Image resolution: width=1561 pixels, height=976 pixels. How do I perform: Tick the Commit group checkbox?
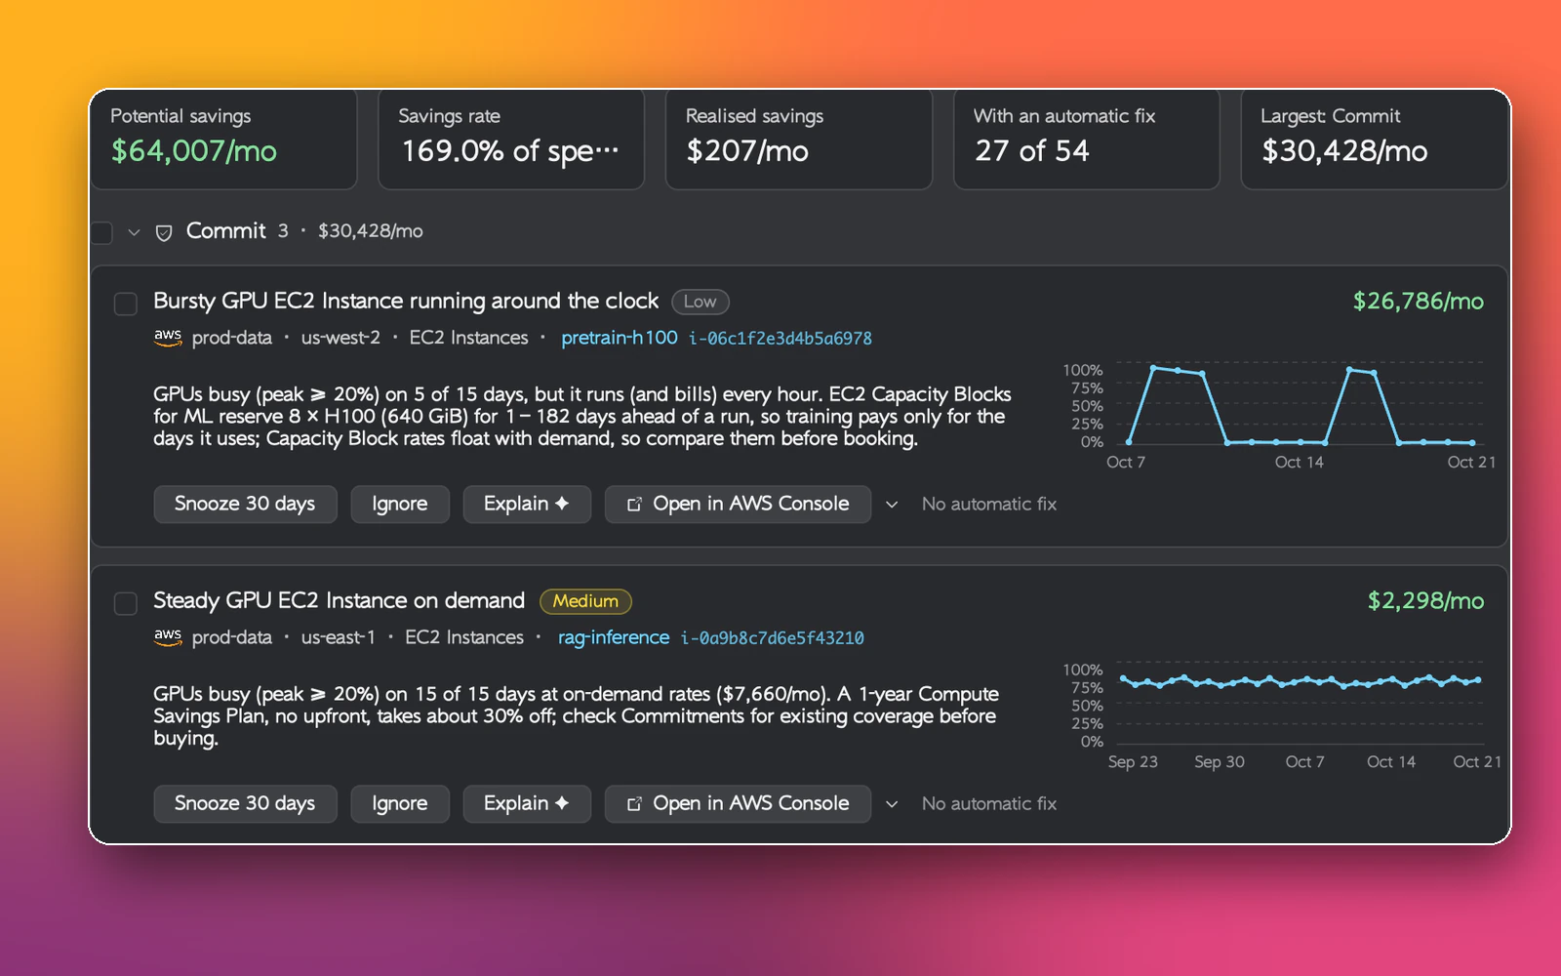pos(101,232)
